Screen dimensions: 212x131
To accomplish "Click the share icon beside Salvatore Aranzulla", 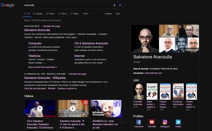I will pyautogui.click(x=194, y=57).
